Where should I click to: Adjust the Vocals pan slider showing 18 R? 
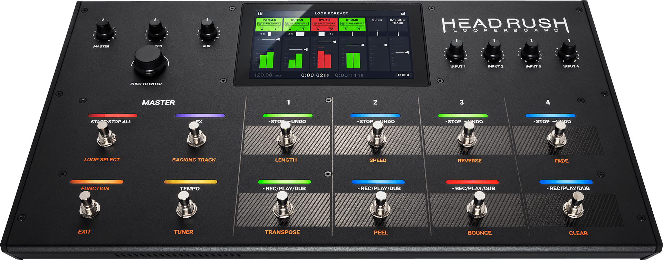click(269, 34)
